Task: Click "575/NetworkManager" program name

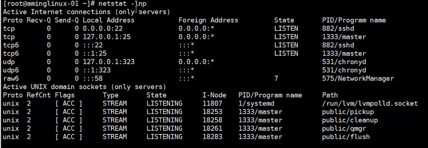Action: point(358,79)
